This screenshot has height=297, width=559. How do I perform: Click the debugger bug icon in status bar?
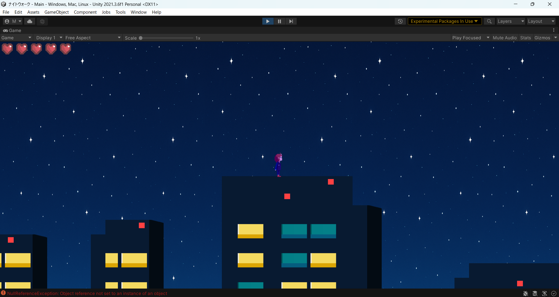(526, 293)
